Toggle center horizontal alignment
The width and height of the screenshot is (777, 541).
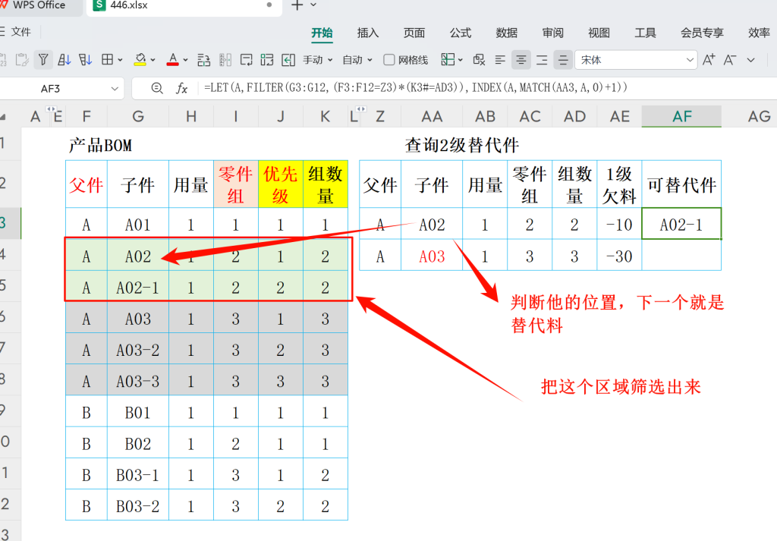[521, 60]
